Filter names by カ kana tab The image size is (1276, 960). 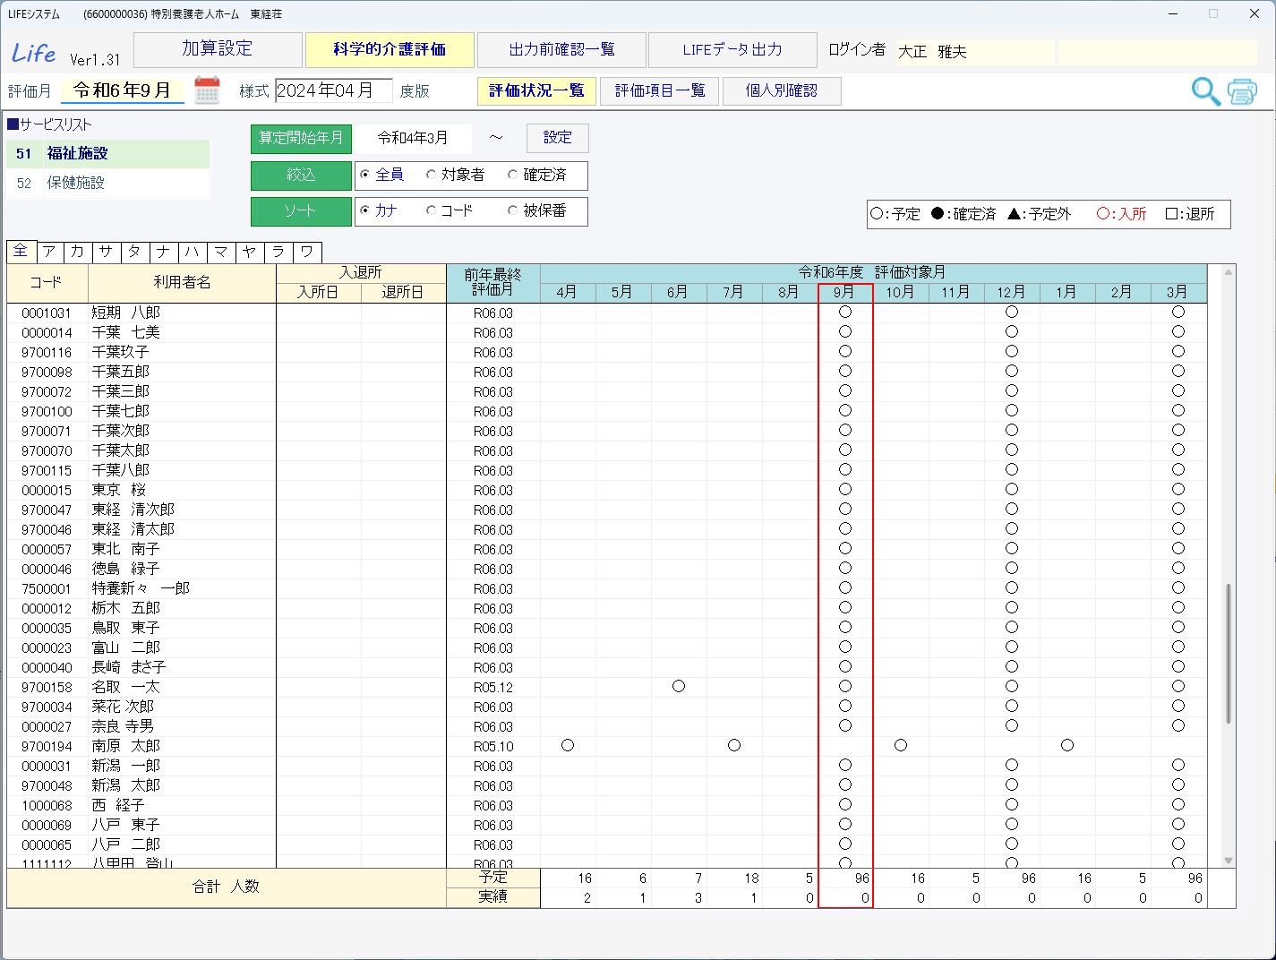78,252
